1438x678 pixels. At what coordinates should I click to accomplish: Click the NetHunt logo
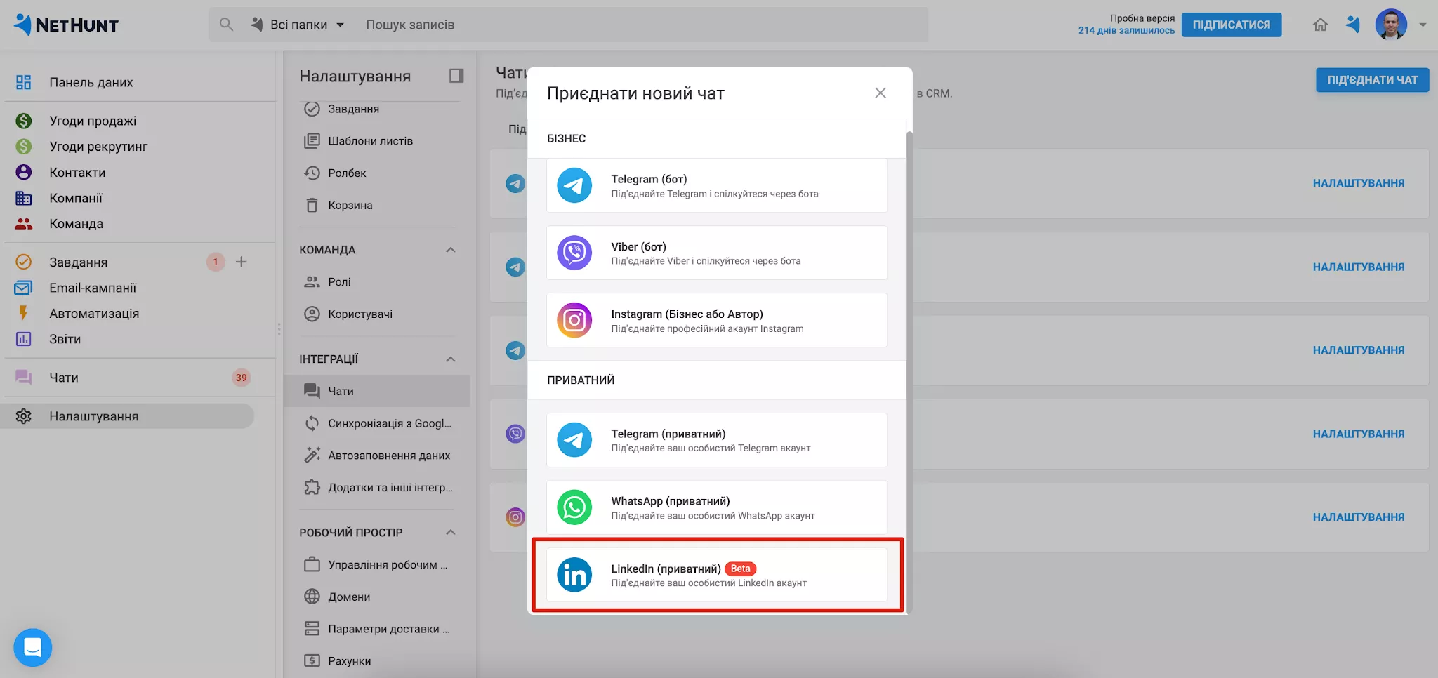point(66,25)
